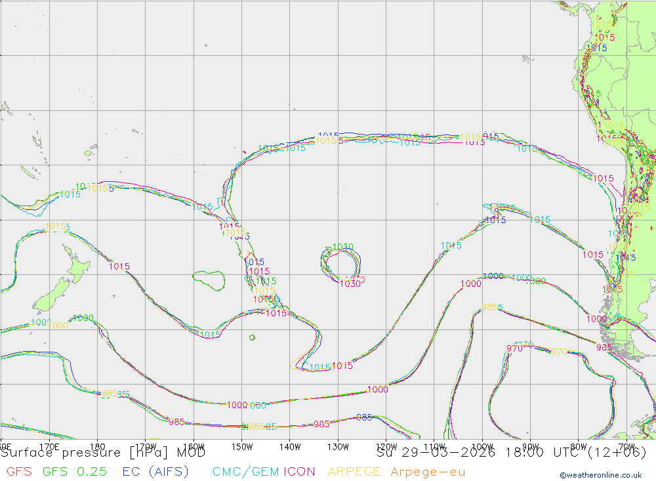
Task: Click the 150W longitude axis label
Action: (242, 447)
